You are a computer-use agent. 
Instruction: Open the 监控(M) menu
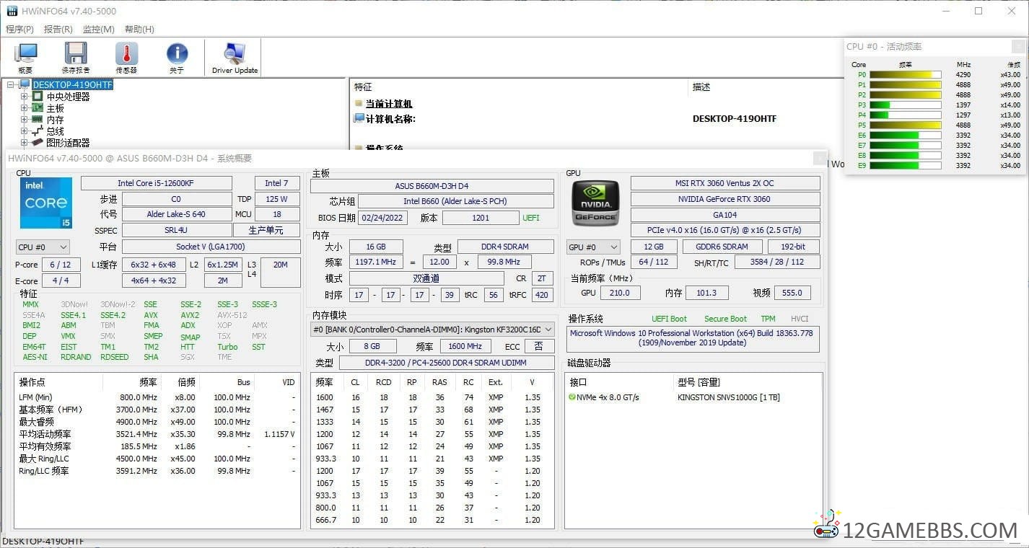98,30
